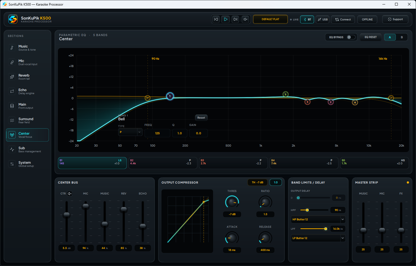Viewport: 416px width, 266px height.
Task: Click the Master Strip FX fader handle
Action: coord(401,230)
